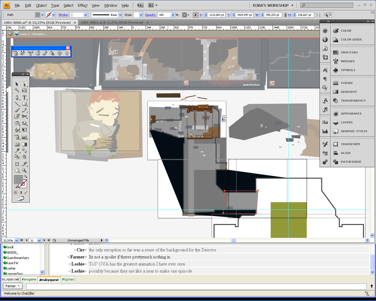The image size is (376, 301).
Task: Choose the Hand tool
Action: (17, 170)
